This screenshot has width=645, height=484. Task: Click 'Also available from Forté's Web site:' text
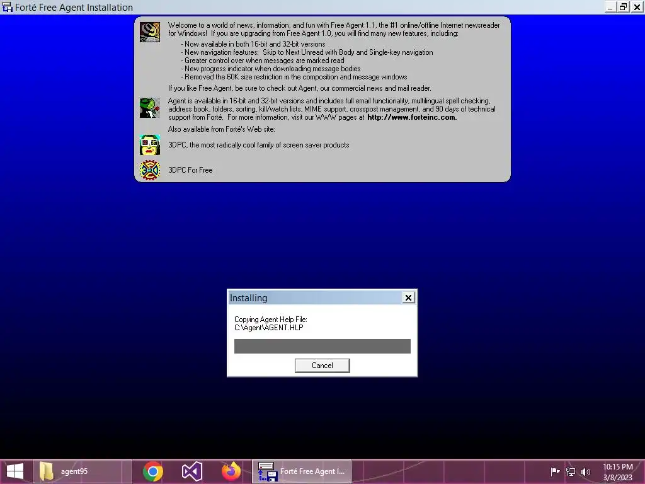click(x=221, y=129)
